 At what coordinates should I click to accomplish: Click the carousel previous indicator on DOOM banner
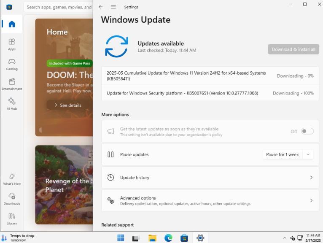pyautogui.click(x=40, y=130)
